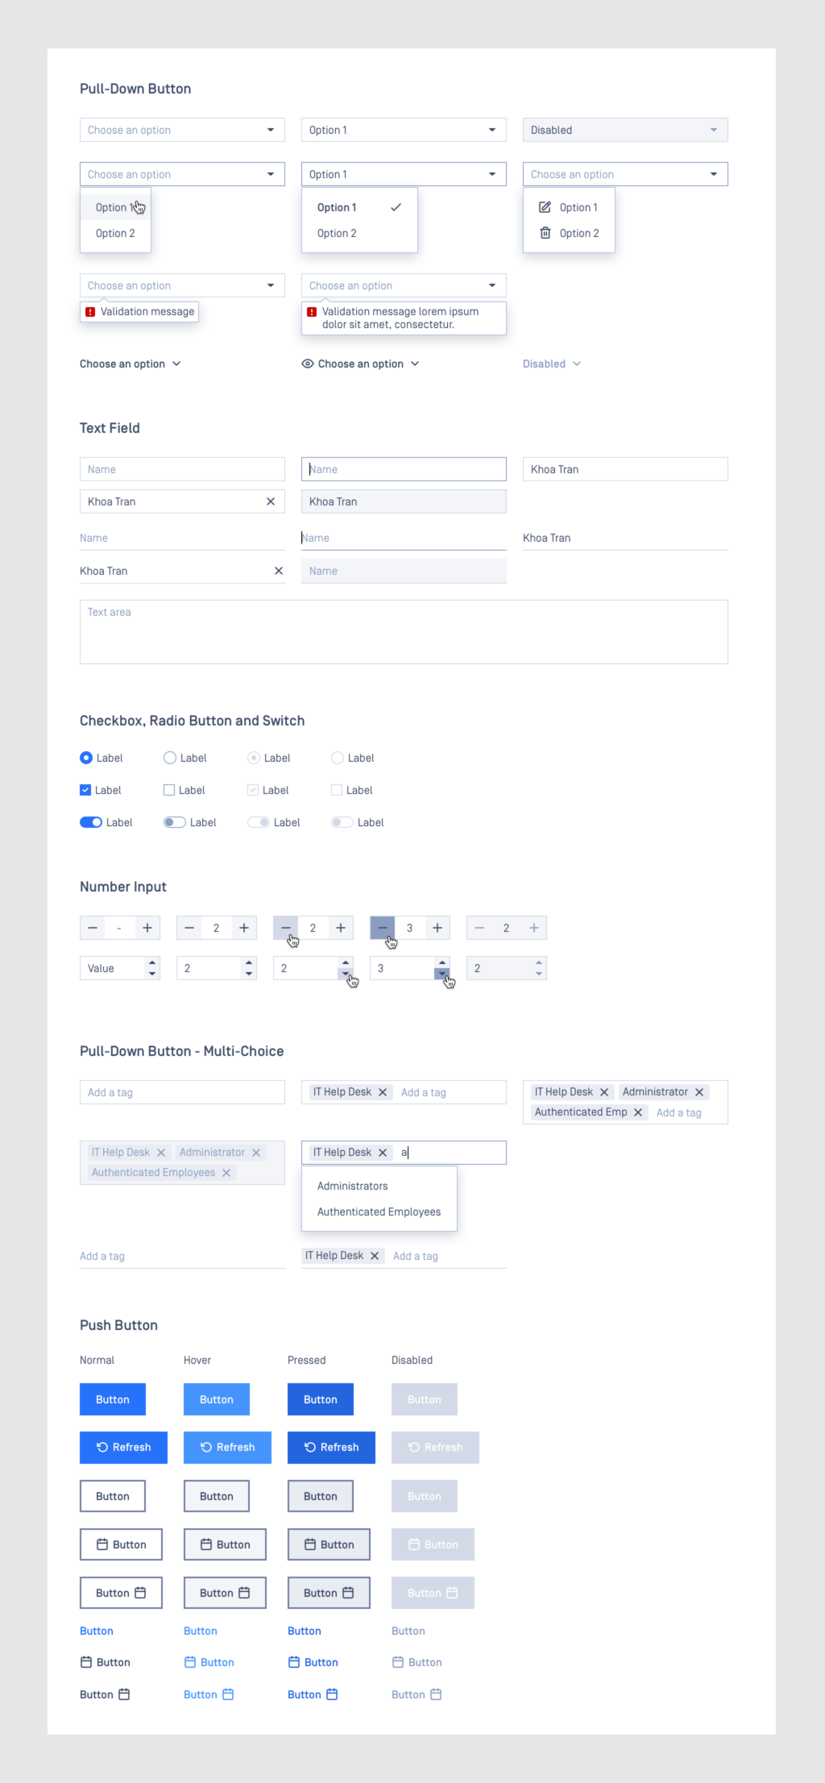Screen dimensions: 825x1783
Task: Open the top Option 1 pull-down without open menu
Action: (403, 130)
